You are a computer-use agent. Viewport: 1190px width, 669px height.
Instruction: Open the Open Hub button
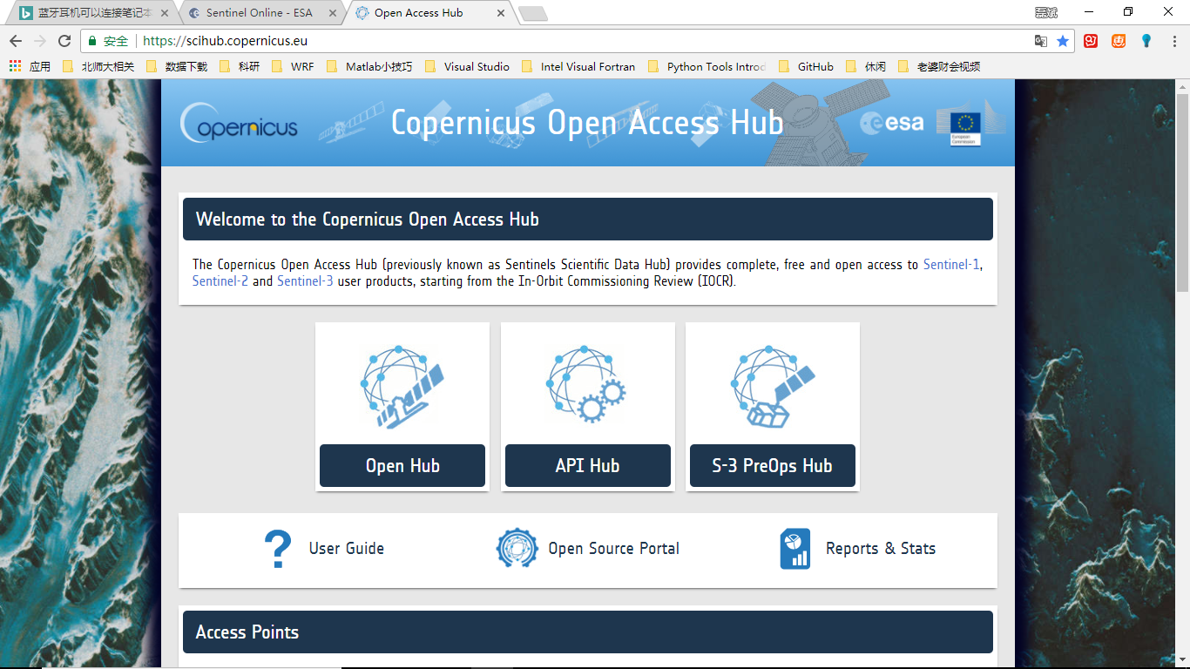pos(402,466)
